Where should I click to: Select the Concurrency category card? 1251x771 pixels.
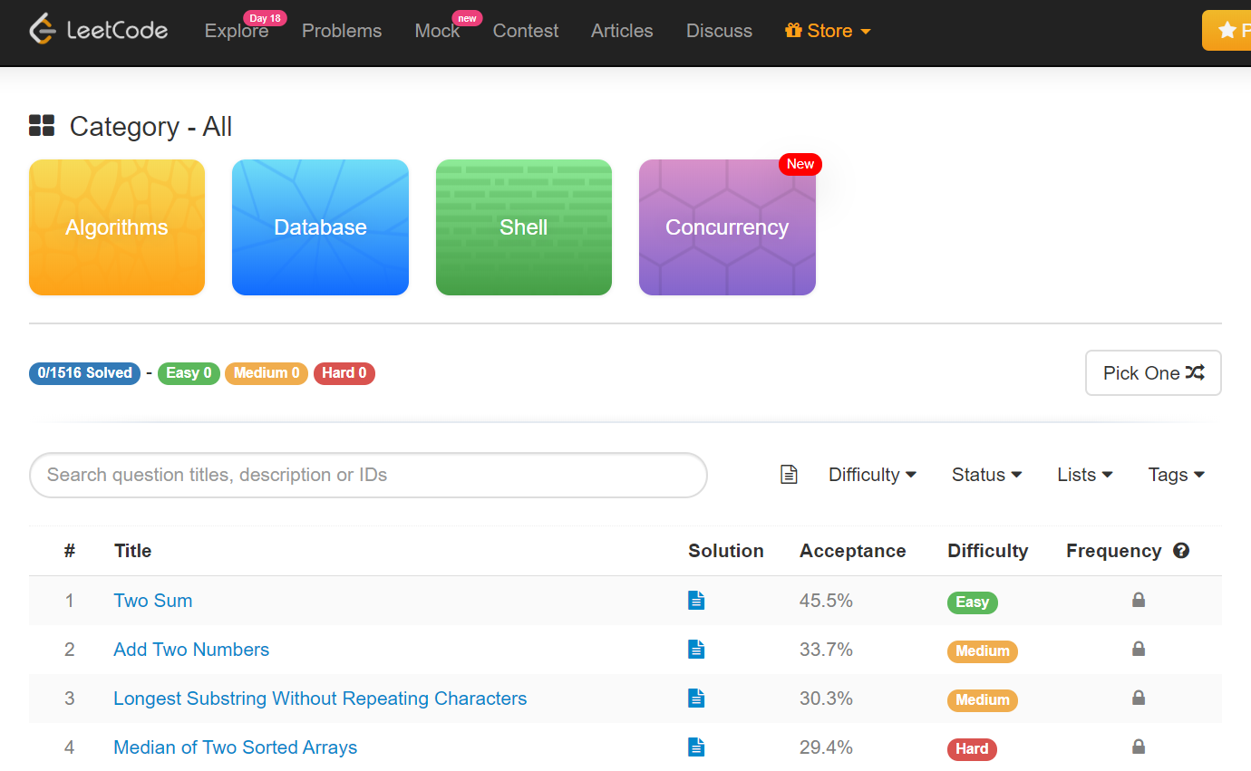(727, 227)
